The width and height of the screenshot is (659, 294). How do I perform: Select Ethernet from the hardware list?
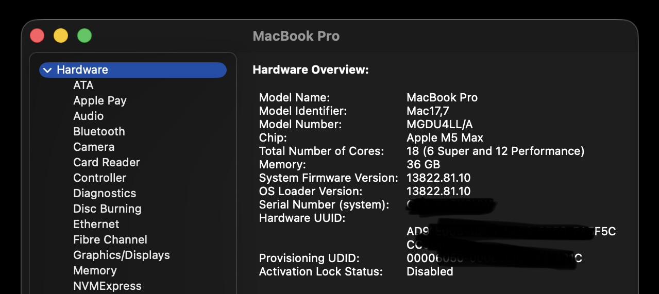[x=96, y=224]
